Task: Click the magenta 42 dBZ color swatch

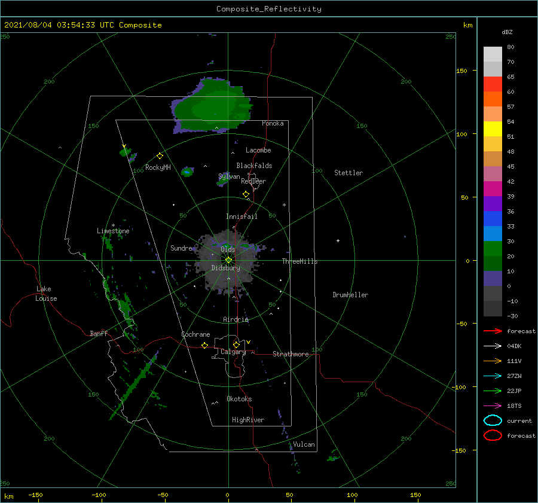Action: point(493,188)
